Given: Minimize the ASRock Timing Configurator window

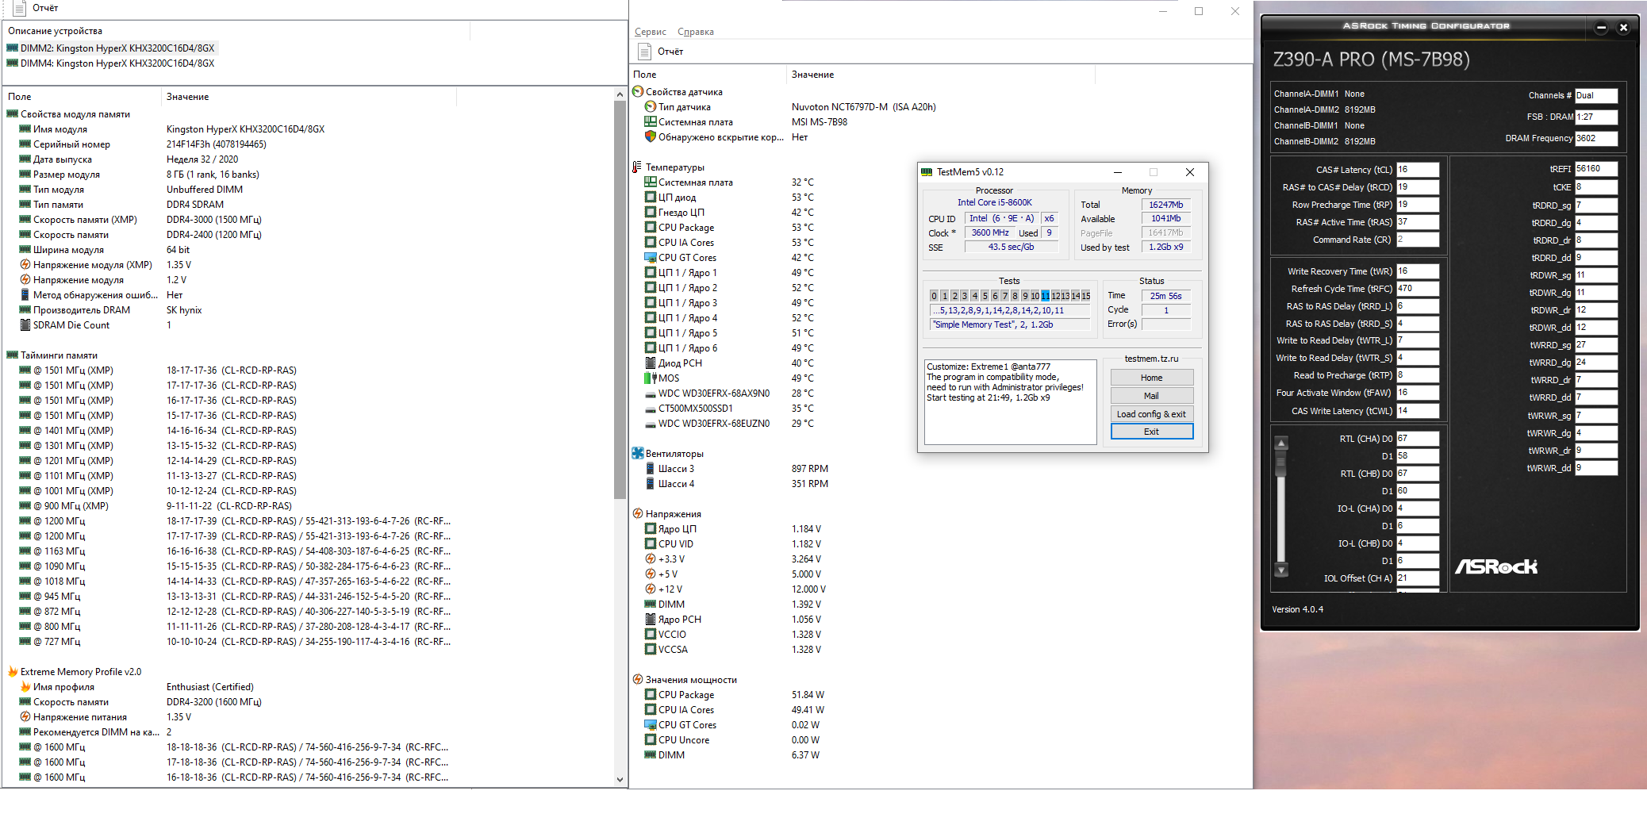Looking at the screenshot, I should pos(1601,28).
